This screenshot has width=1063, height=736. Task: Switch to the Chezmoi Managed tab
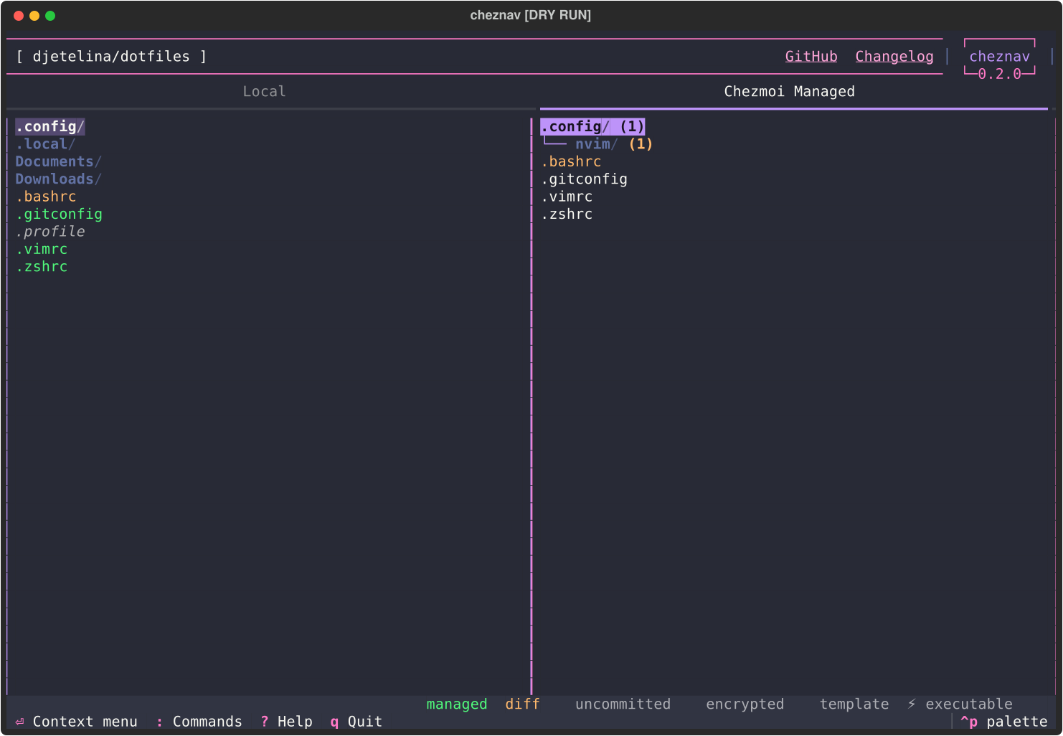(x=789, y=92)
